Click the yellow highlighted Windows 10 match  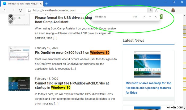point(61,87)
